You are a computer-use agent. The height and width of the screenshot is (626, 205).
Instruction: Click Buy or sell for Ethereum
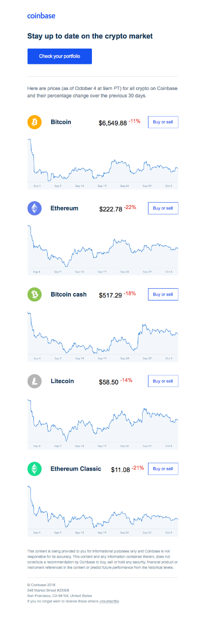(x=163, y=208)
